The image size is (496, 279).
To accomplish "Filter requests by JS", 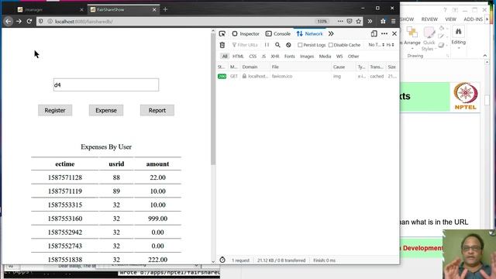I will pyautogui.click(x=263, y=57).
